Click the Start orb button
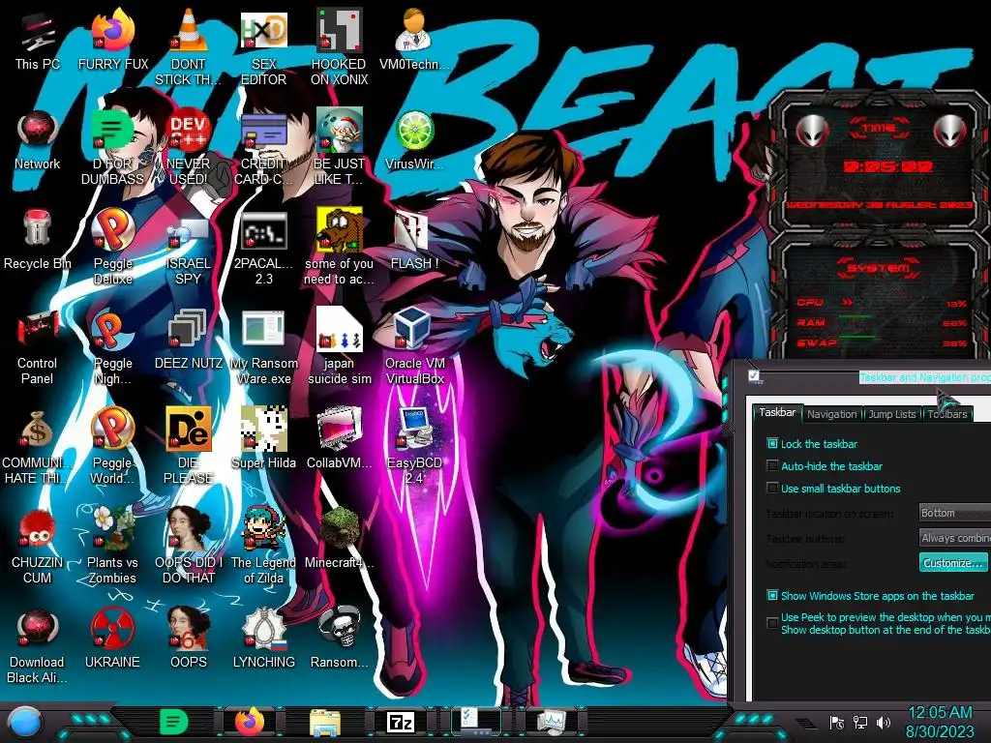This screenshot has width=991, height=743. (25, 722)
